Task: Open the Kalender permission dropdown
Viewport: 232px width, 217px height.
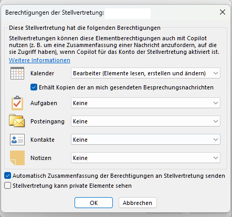Action: pos(145,73)
